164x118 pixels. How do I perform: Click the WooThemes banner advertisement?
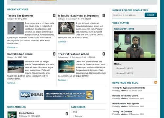57,95
